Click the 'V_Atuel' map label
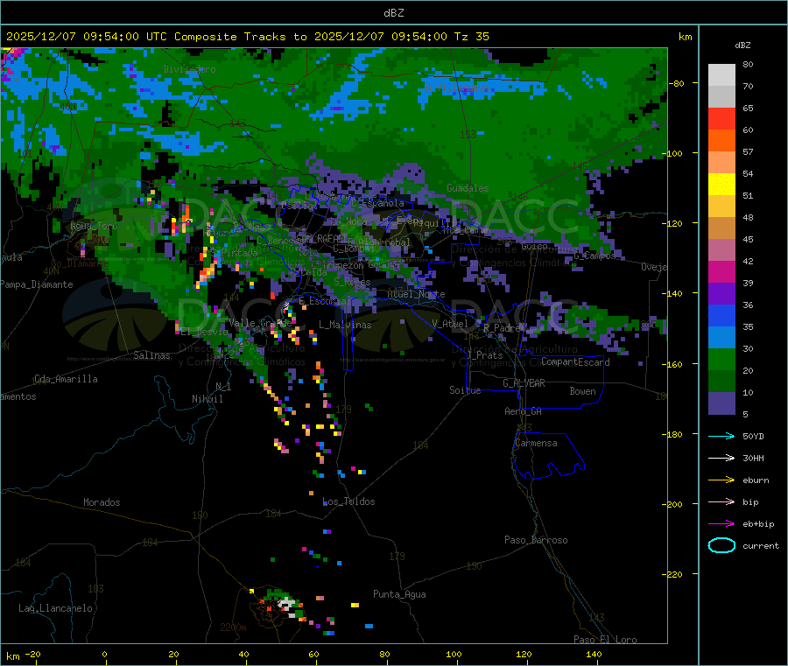The image size is (788, 666). point(450,324)
